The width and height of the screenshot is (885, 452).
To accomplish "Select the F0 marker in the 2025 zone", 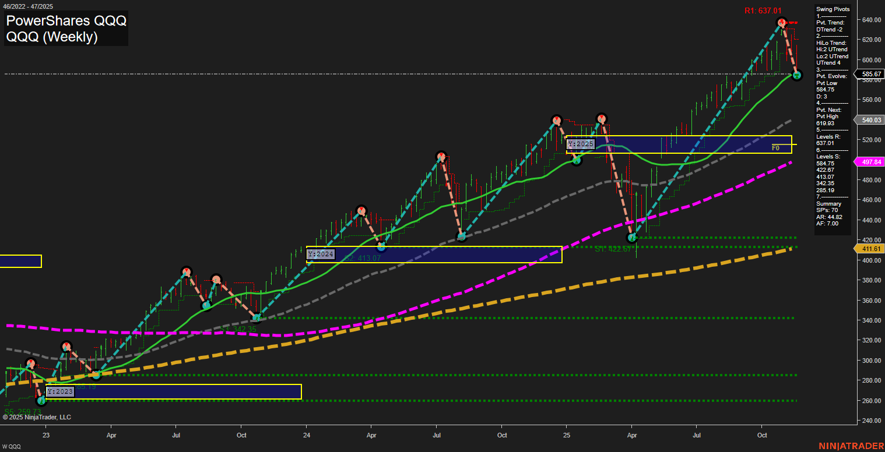I will click(x=775, y=148).
